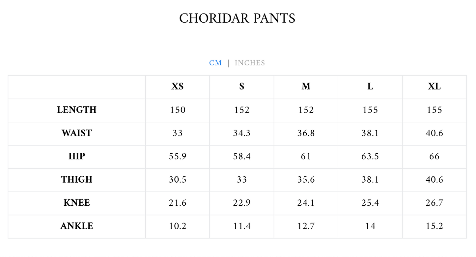Select the XS size column header

pos(177,87)
